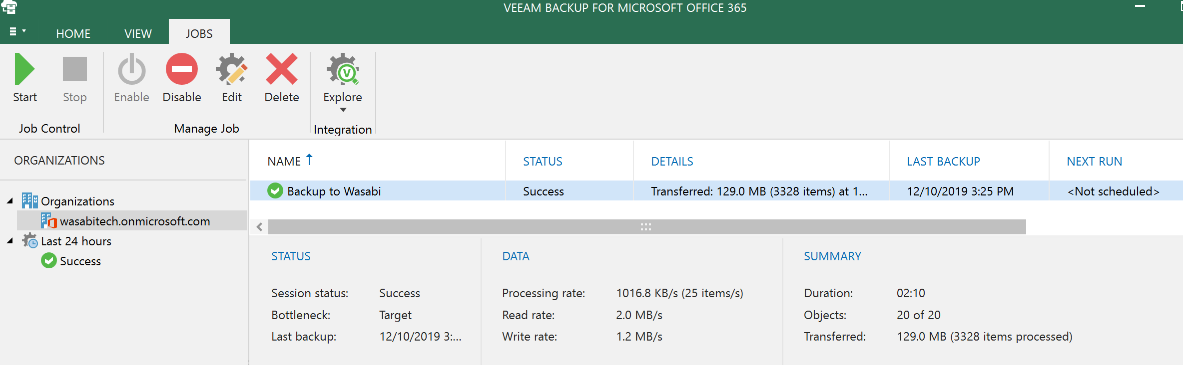Delete the selected job
This screenshot has width=1183, height=365.
tap(282, 77)
